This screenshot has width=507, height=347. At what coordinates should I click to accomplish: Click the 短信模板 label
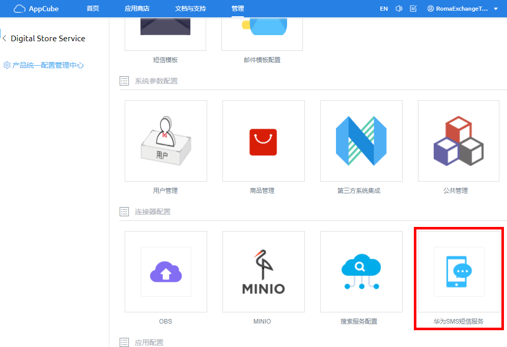click(165, 60)
